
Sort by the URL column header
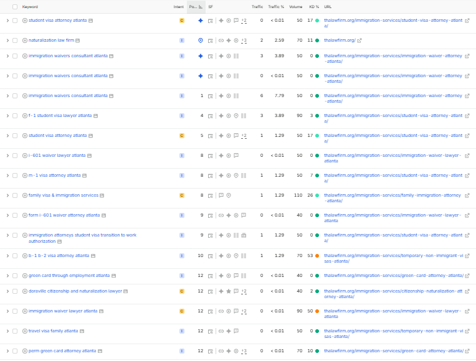click(x=328, y=7)
